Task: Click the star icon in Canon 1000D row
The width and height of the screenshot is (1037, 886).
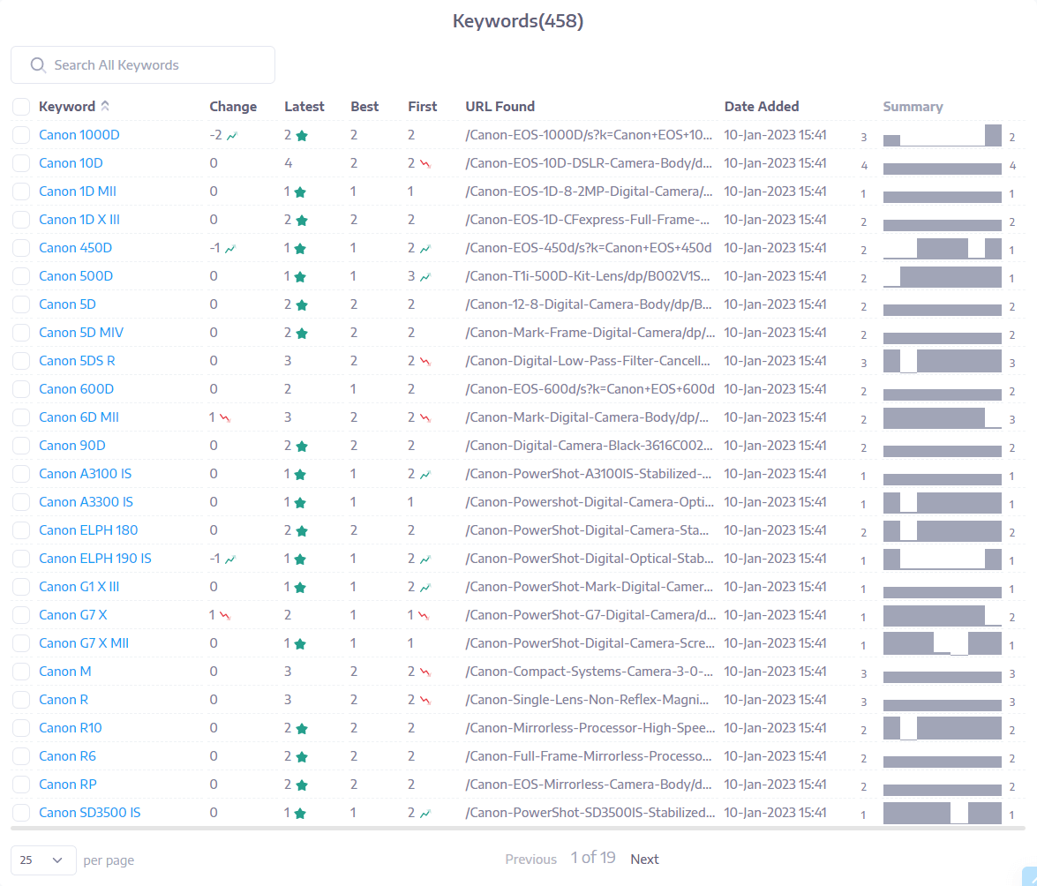Action: point(302,136)
